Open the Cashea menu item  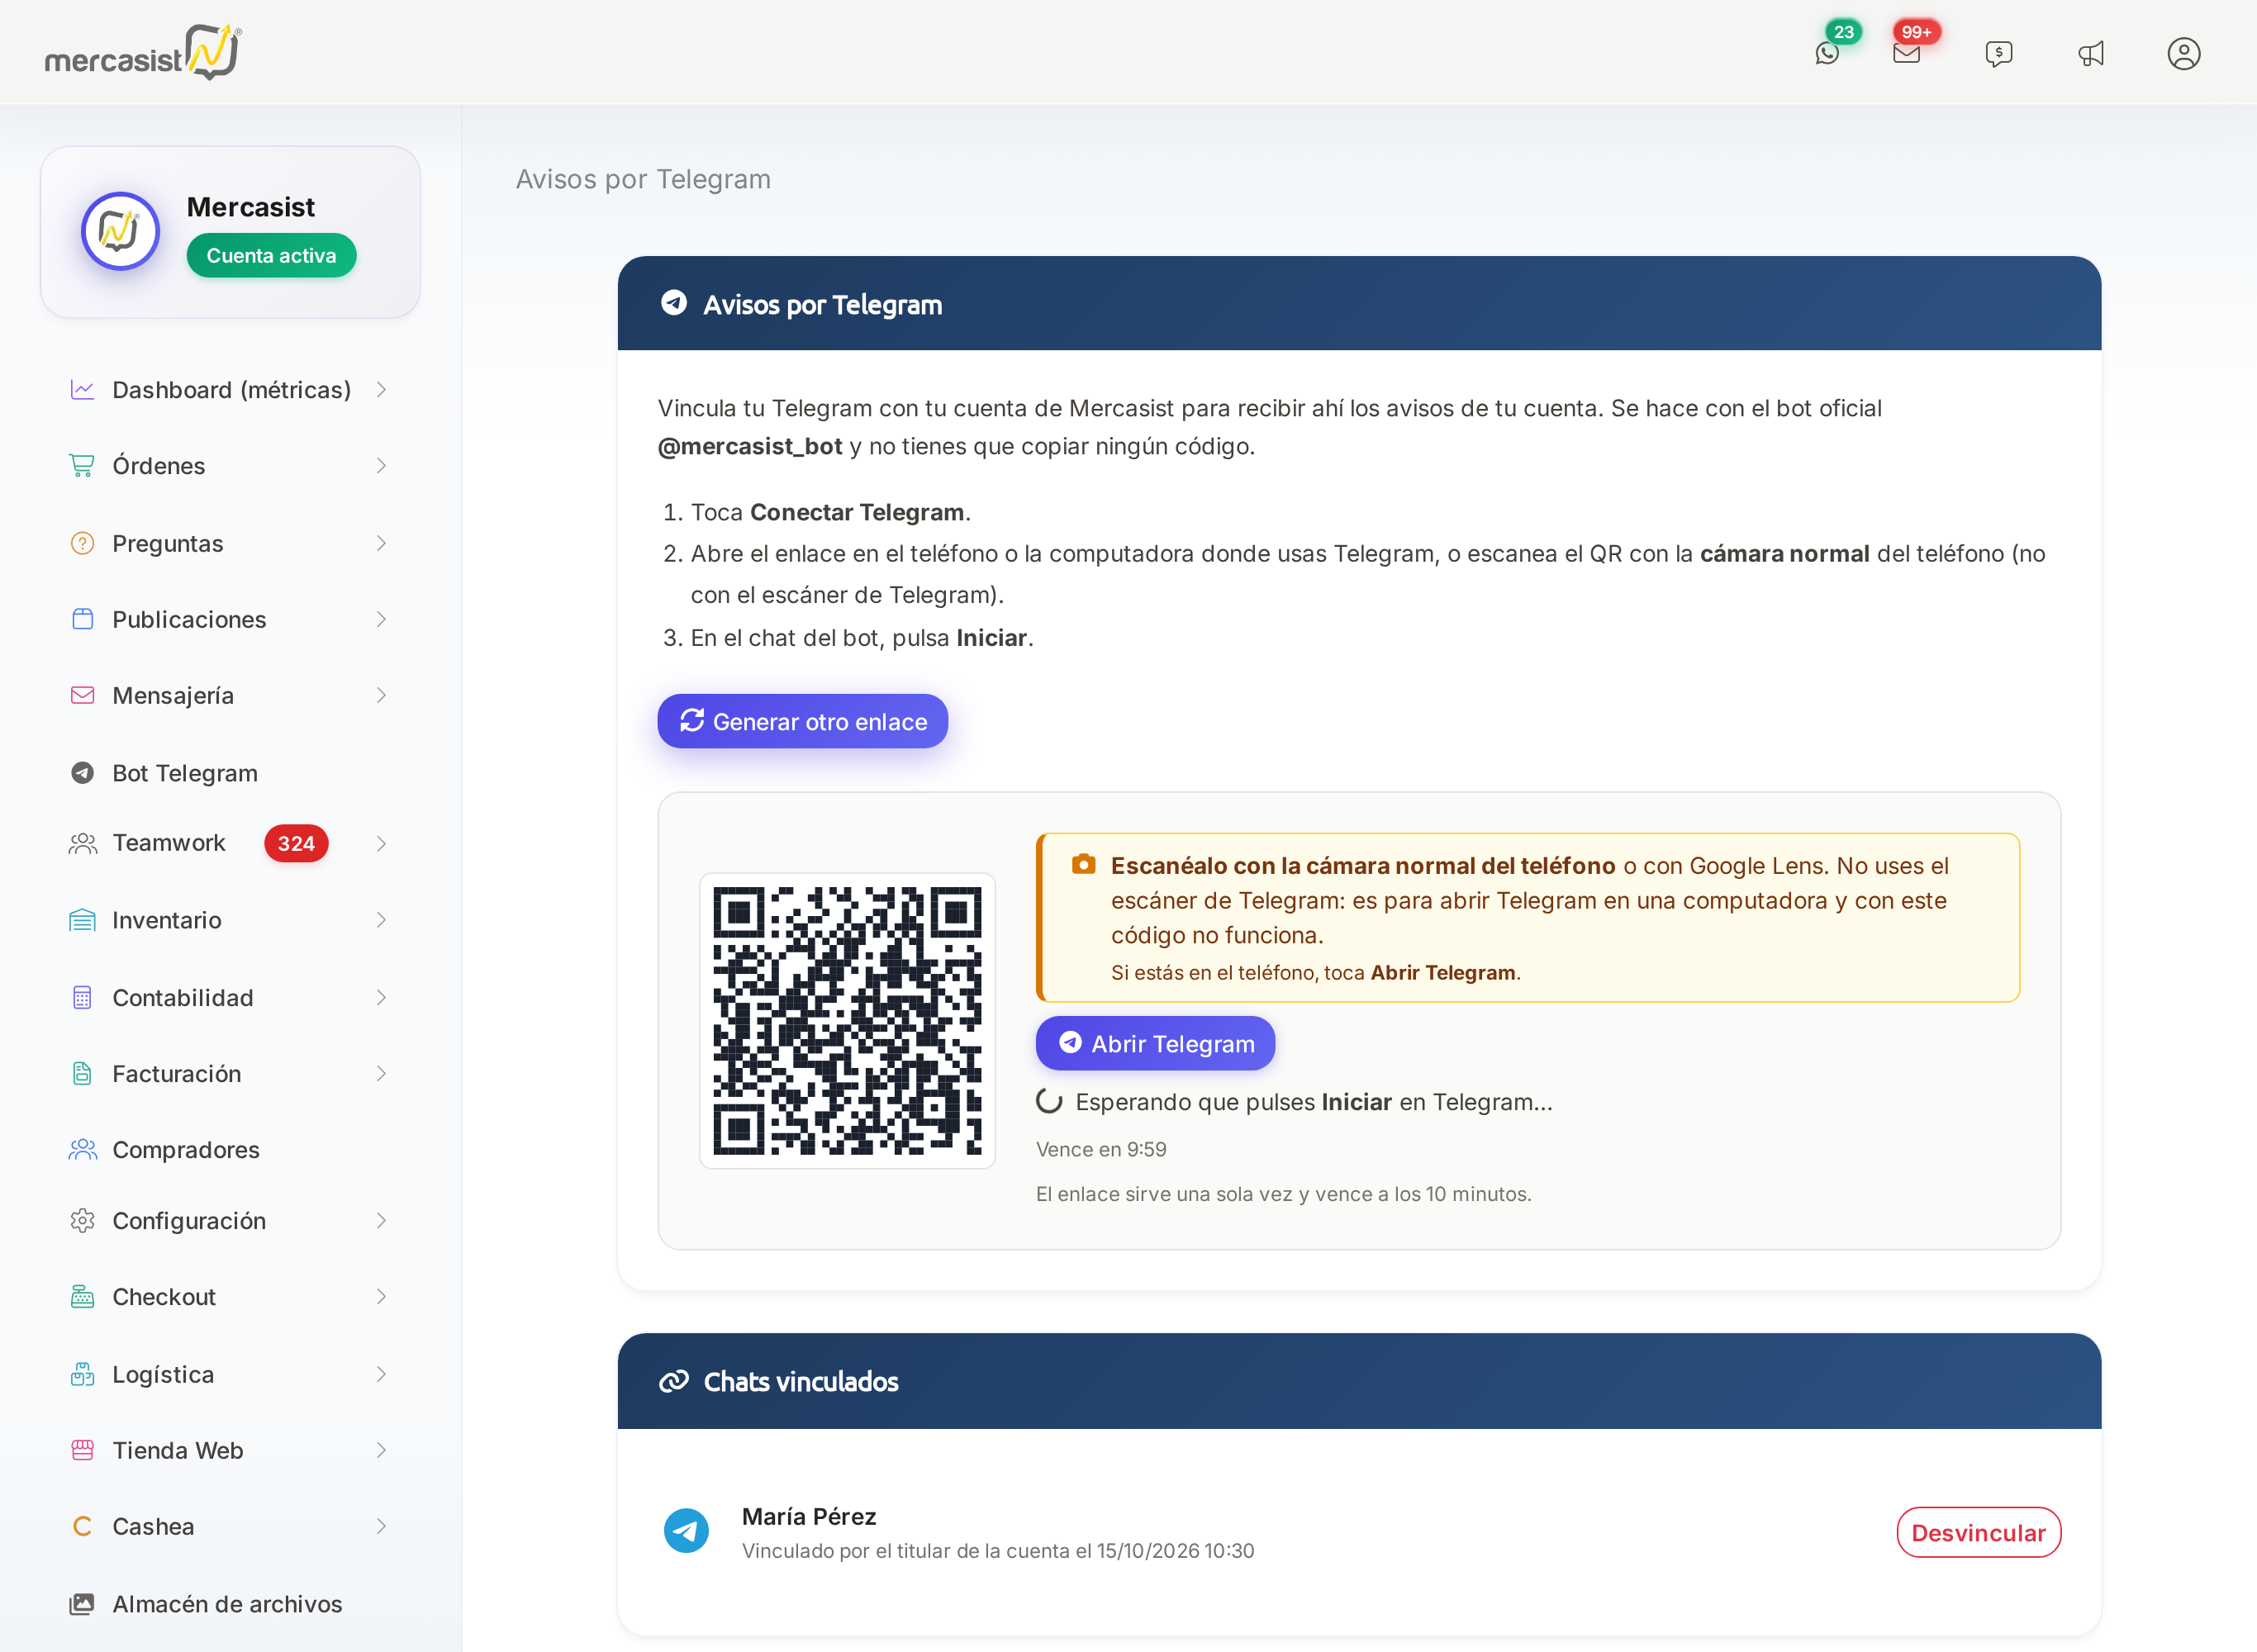[x=230, y=1526]
